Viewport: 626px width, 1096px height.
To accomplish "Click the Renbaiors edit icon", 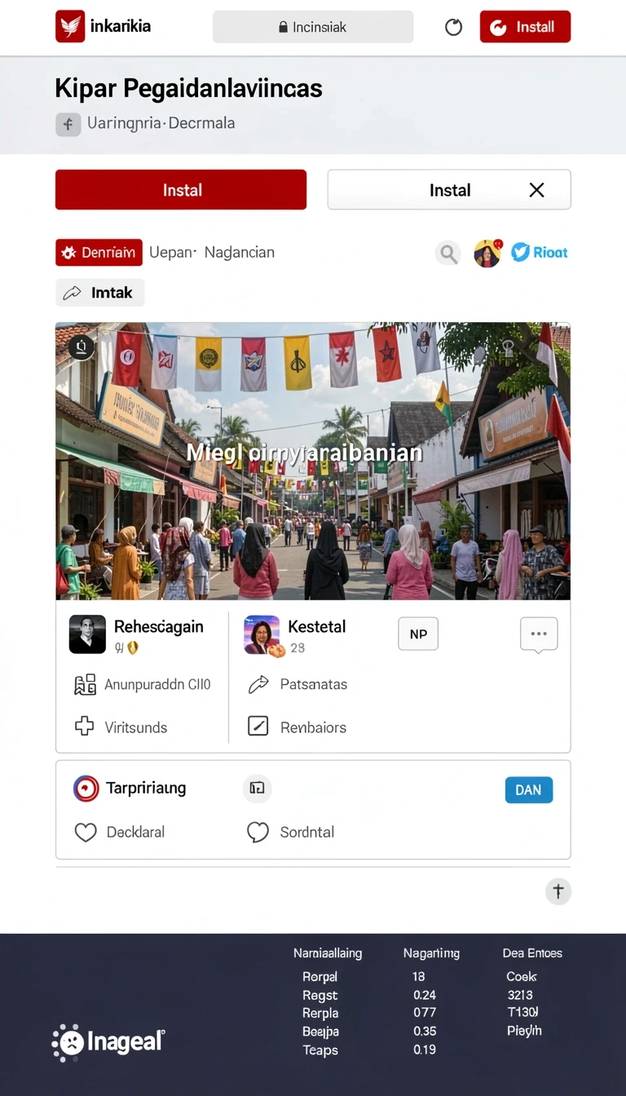I will click(258, 727).
